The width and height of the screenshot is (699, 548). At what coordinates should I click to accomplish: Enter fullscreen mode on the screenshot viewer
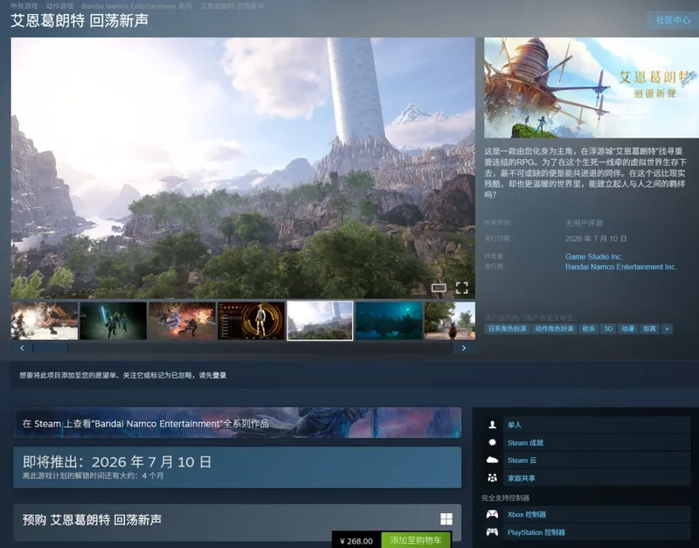(461, 287)
